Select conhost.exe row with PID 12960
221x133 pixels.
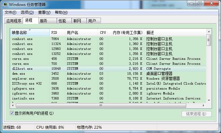tap(108, 49)
